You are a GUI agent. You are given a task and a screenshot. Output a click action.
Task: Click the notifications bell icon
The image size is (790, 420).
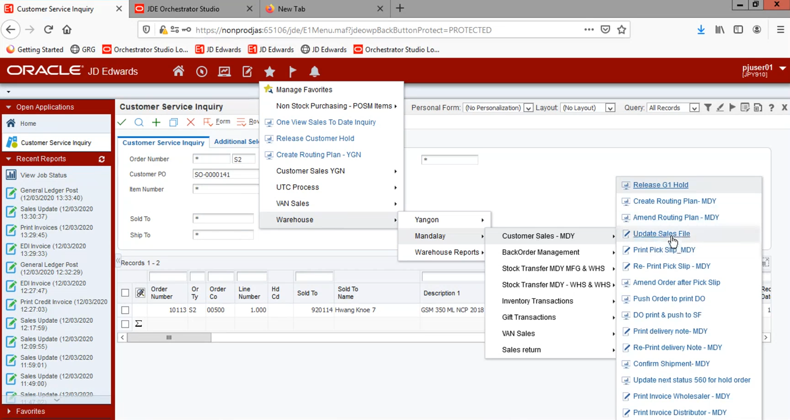(315, 71)
